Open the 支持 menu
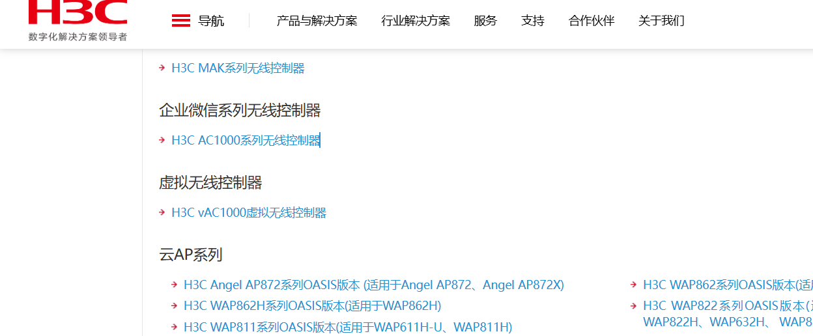This screenshot has height=336, width=813. click(533, 21)
